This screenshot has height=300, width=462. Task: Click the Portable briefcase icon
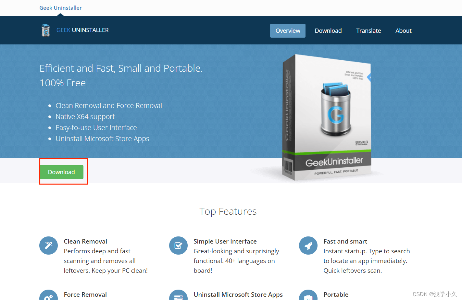(308, 295)
